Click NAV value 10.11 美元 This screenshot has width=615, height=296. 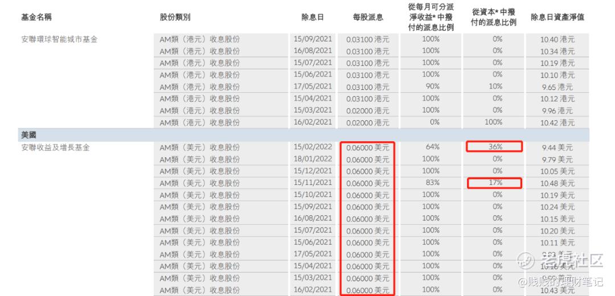pos(557,242)
